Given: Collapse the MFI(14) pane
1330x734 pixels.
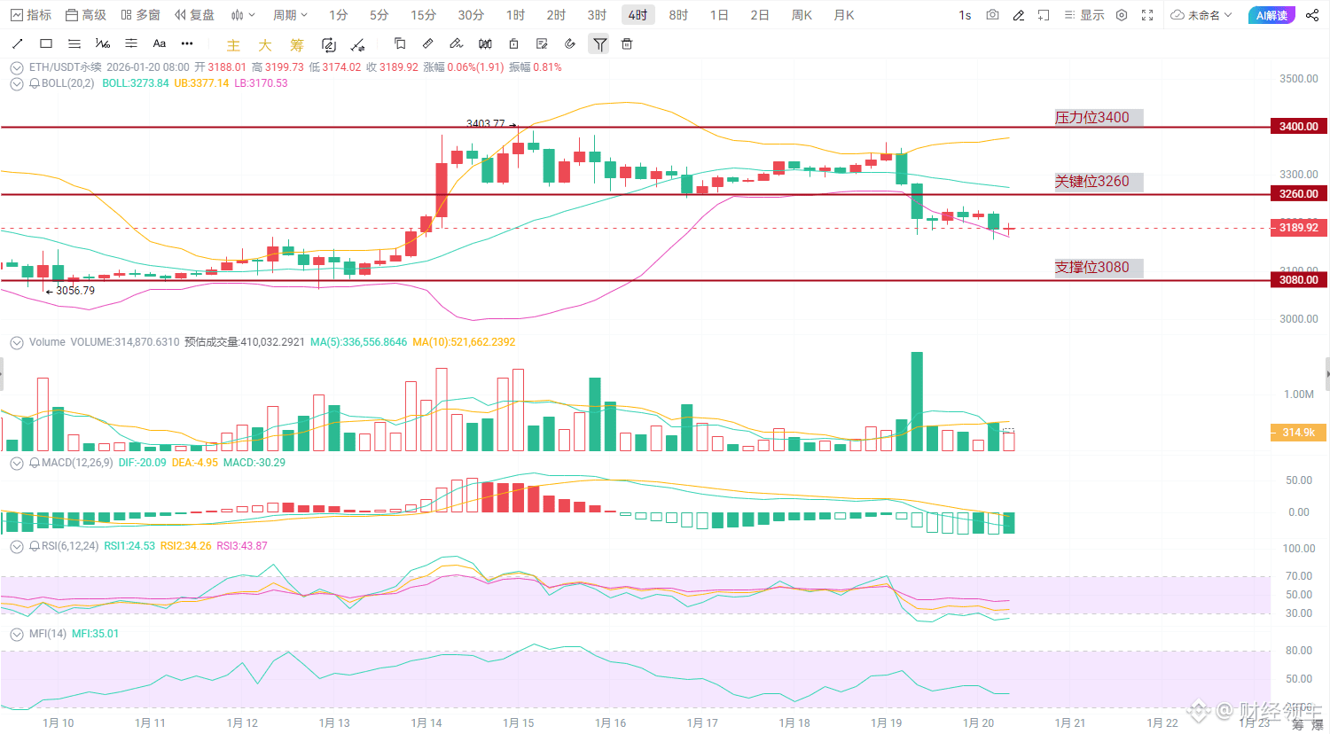Looking at the screenshot, I should [17, 634].
